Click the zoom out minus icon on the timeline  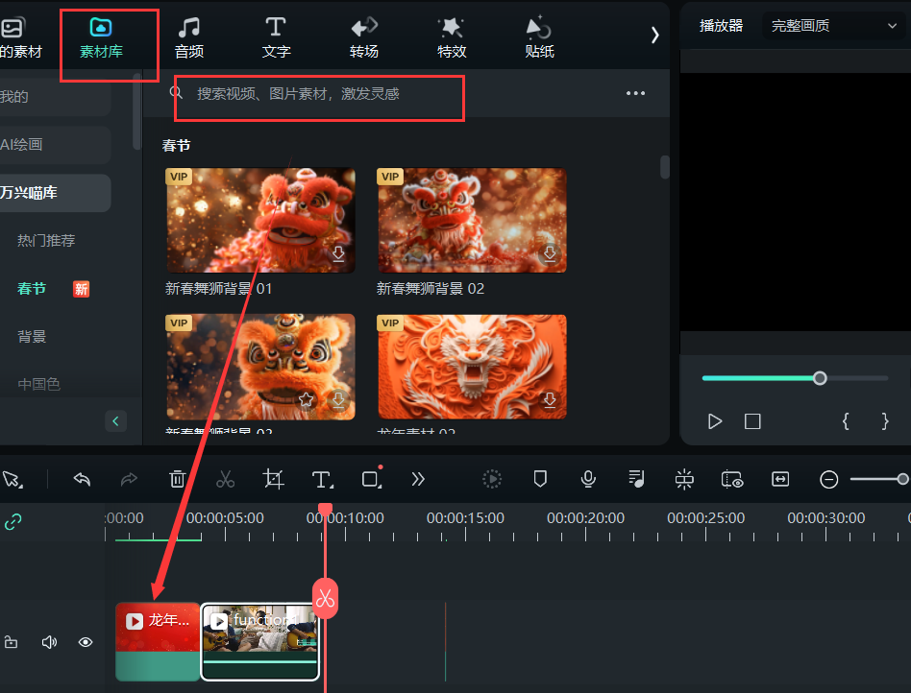point(828,479)
